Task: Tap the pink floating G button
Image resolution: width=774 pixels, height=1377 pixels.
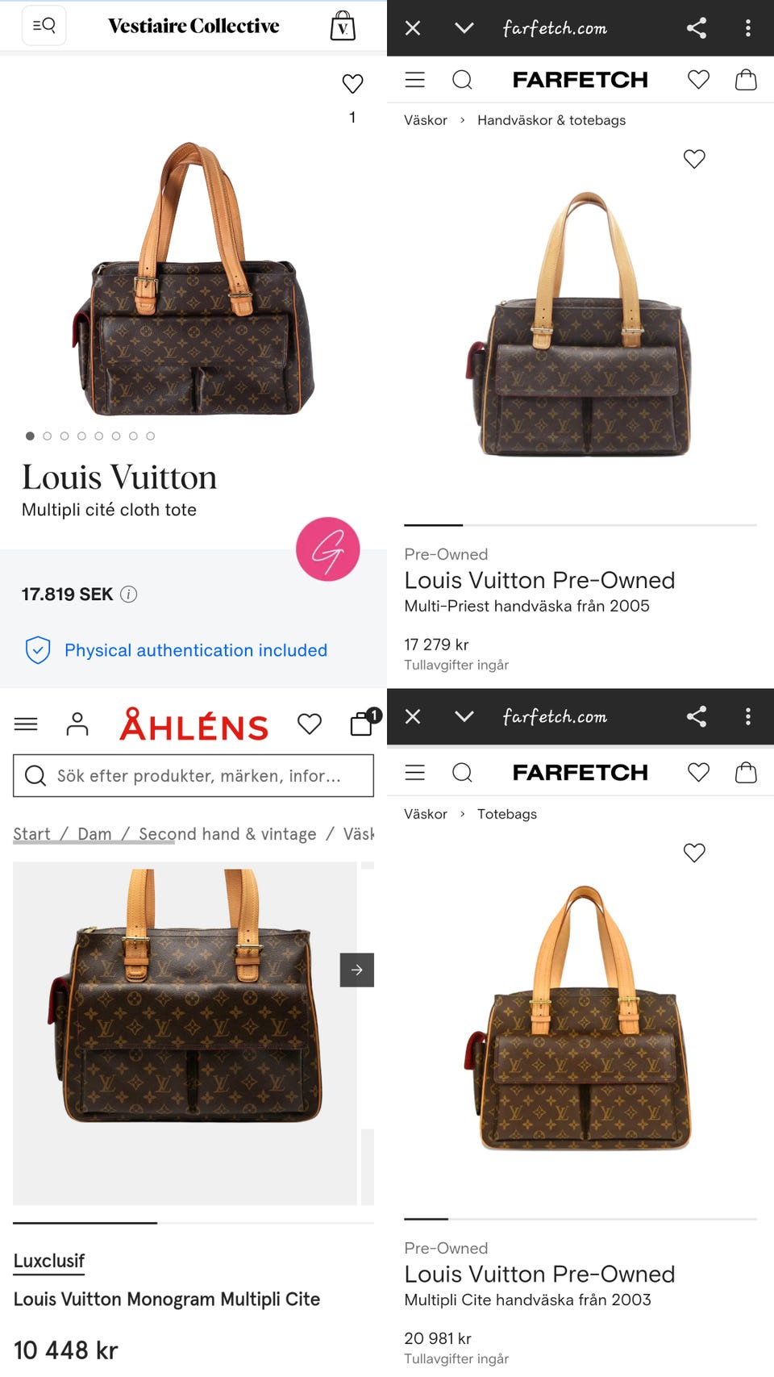Action: [327, 549]
